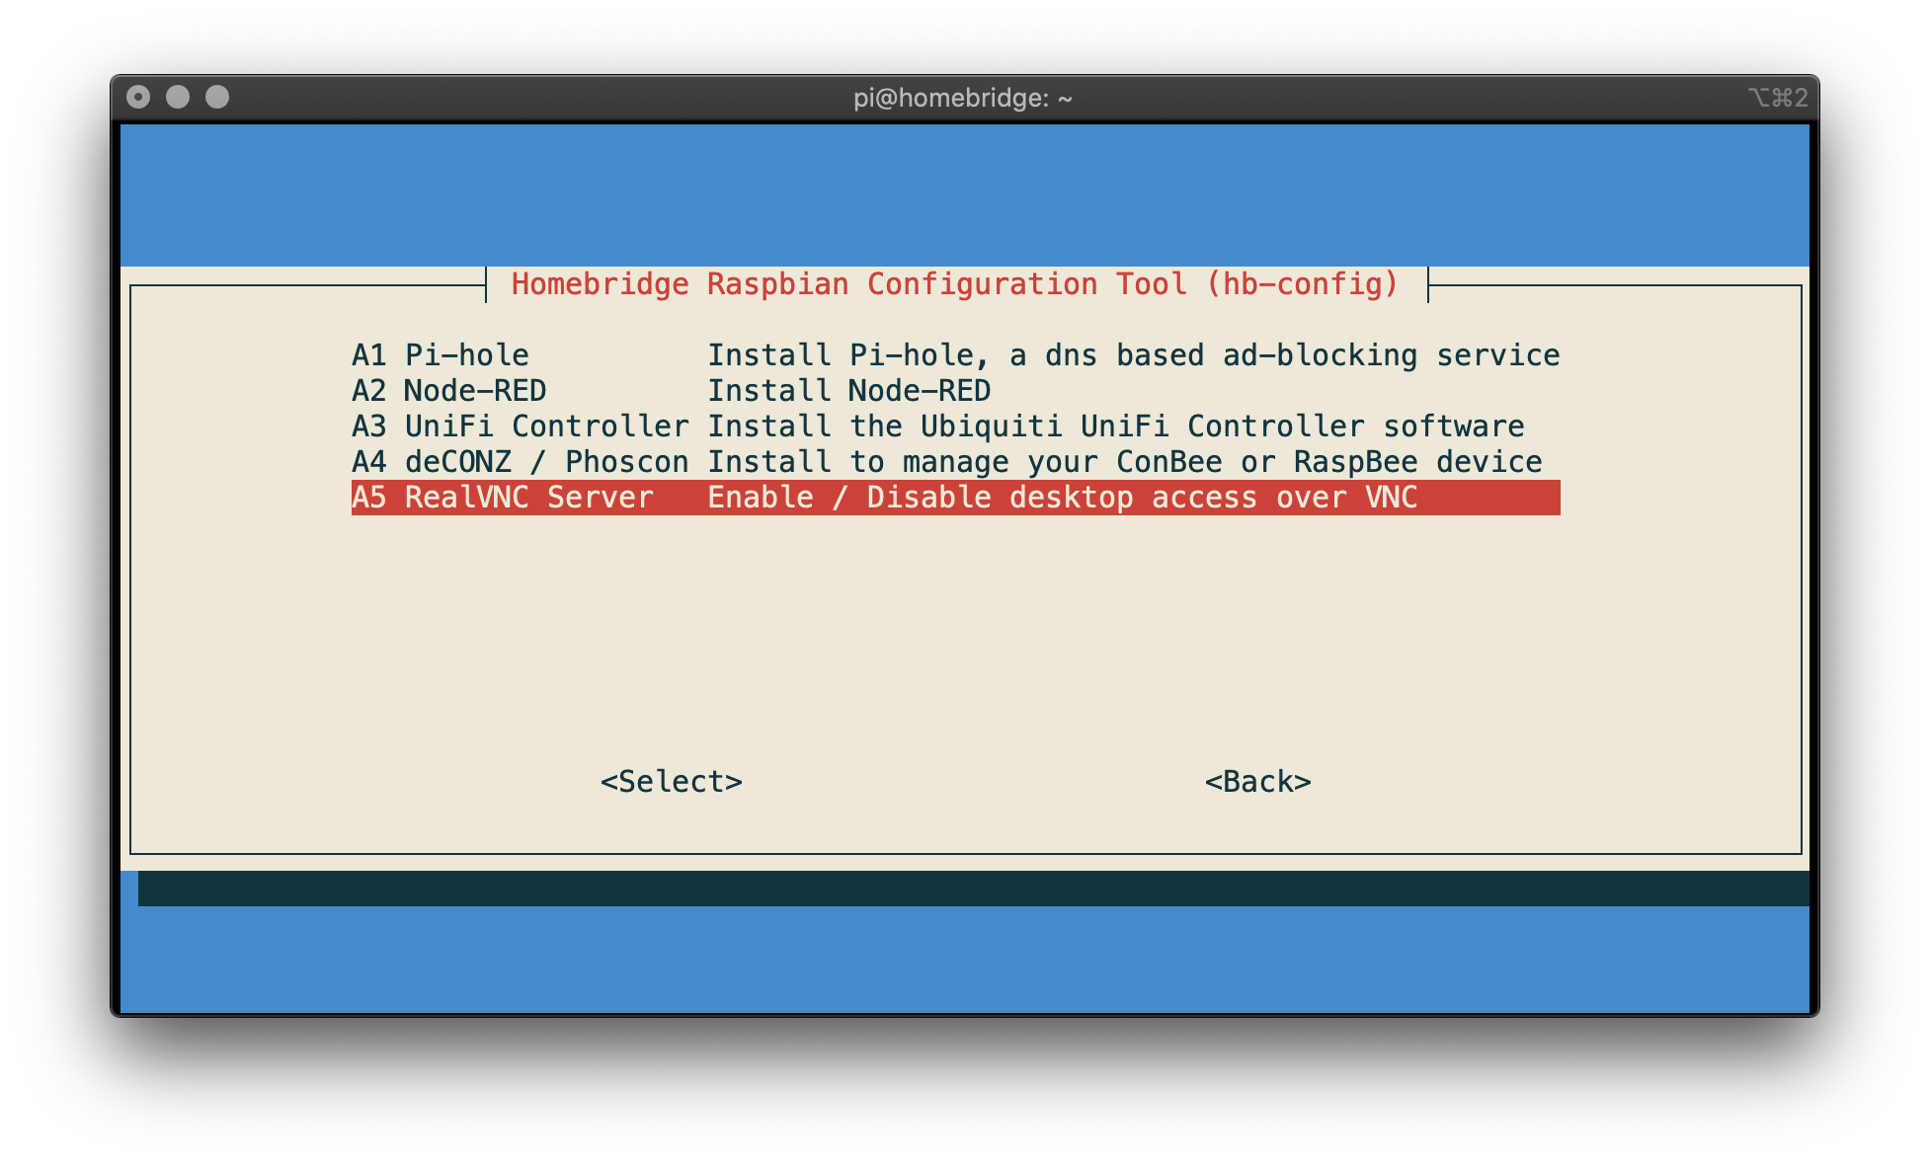Click the pi@homebridge window title
The image size is (1930, 1163).
coord(963,98)
